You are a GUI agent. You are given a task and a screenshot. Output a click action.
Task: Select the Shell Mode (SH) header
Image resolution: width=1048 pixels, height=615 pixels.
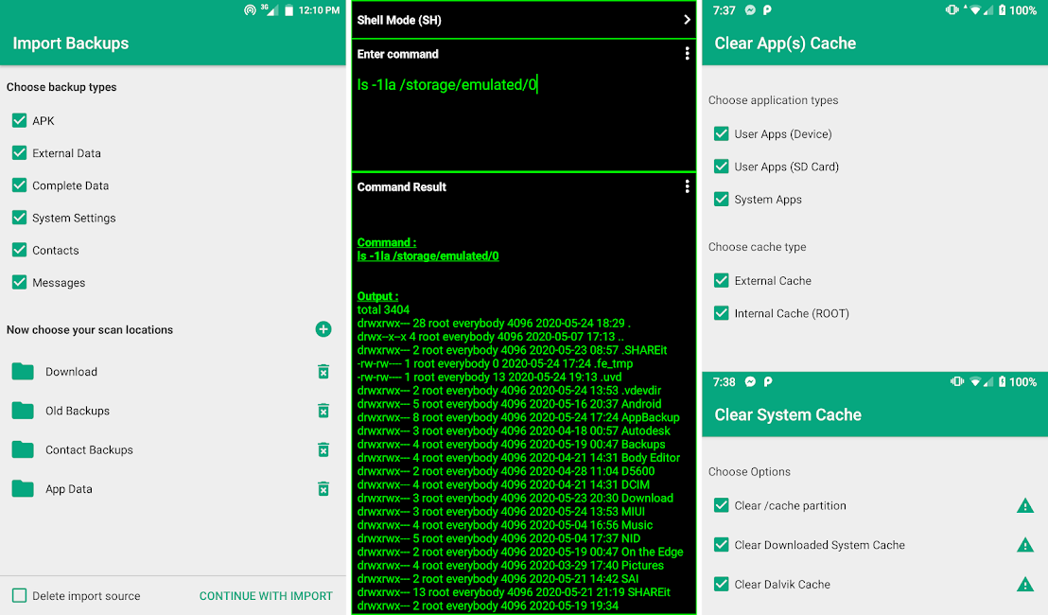pos(524,20)
